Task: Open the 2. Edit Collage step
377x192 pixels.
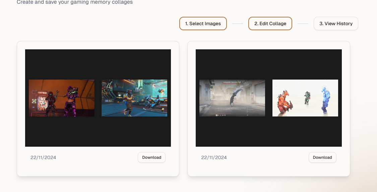Action: 270,23
